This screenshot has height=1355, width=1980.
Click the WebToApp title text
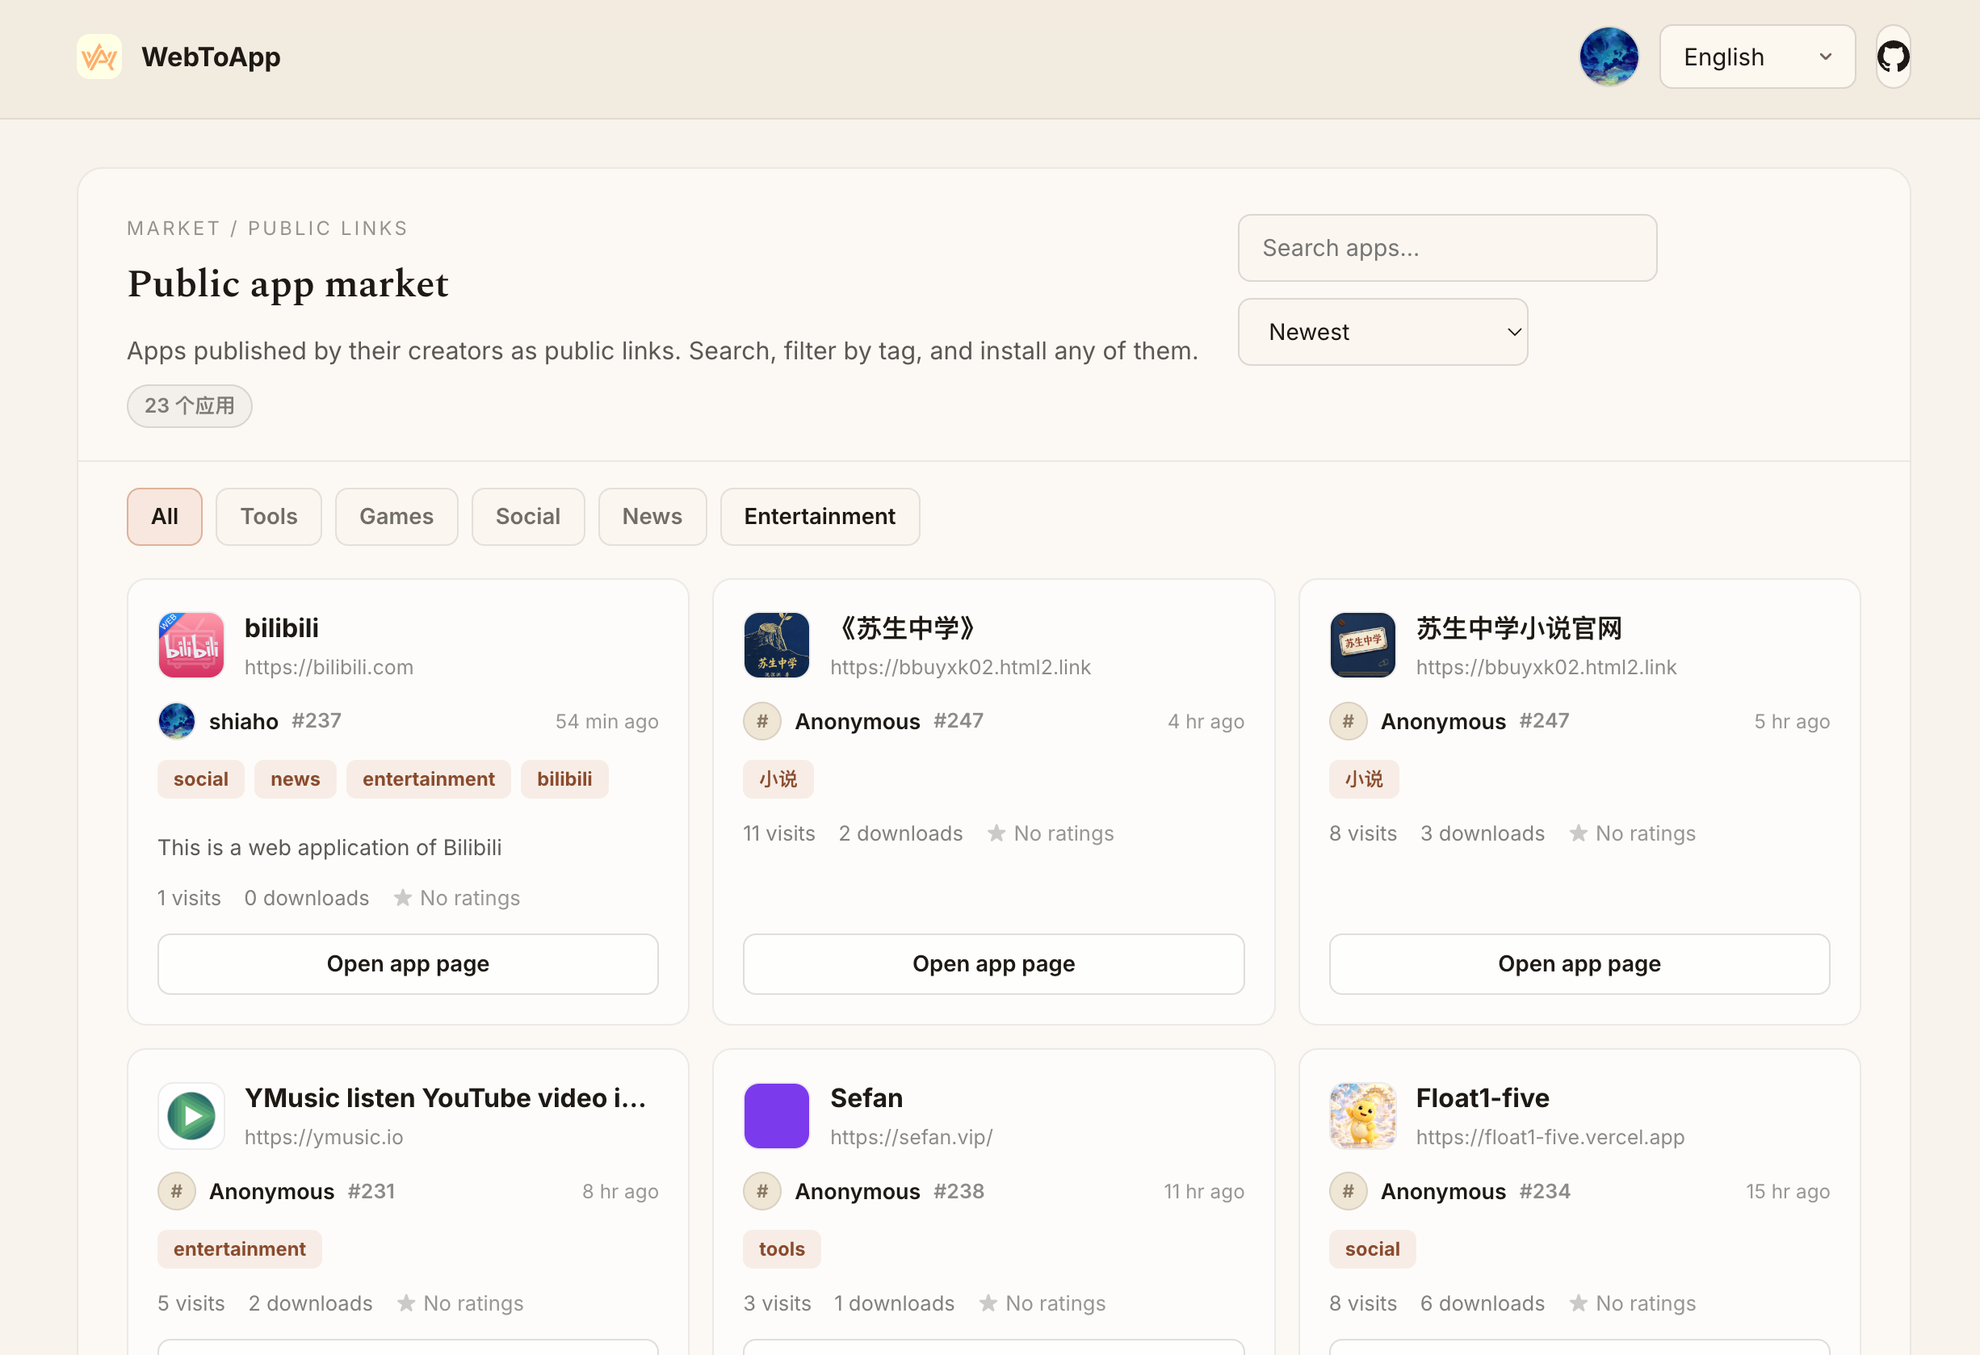[x=211, y=57]
